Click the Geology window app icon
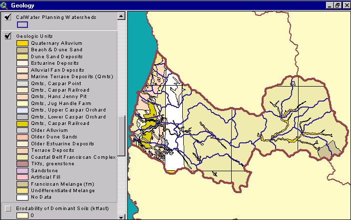 (4, 5)
